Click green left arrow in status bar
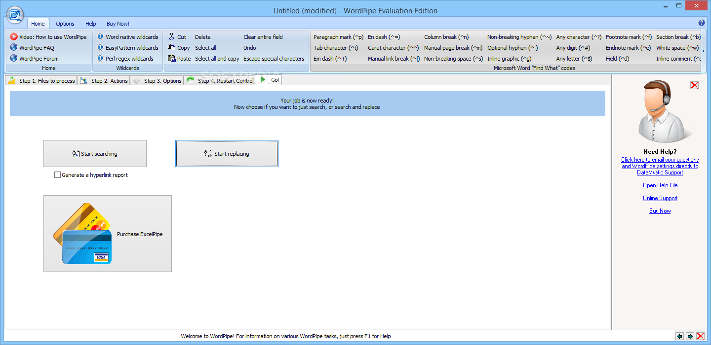711x345 pixels. [x=679, y=336]
